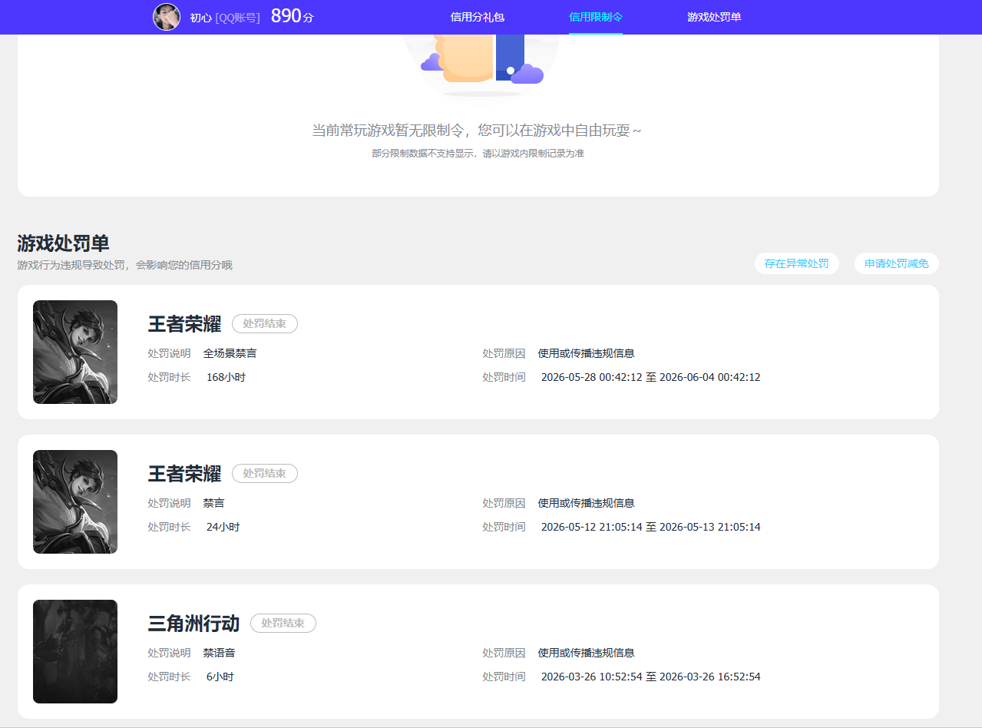This screenshot has height=728, width=982.
Task: Click the [QQ账号] label in the header
Action: click(x=237, y=18)
